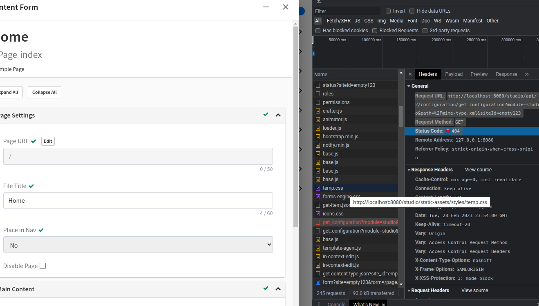The height and width of the screenshot is (306, 539).
Task: Select the Fetch/XHR network filter tab
Action: (x=338, y=20)
